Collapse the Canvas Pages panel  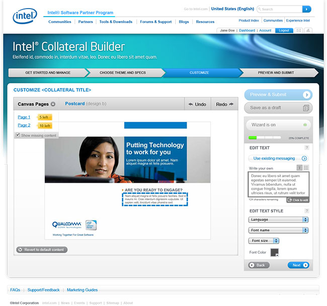click(53, 104)
